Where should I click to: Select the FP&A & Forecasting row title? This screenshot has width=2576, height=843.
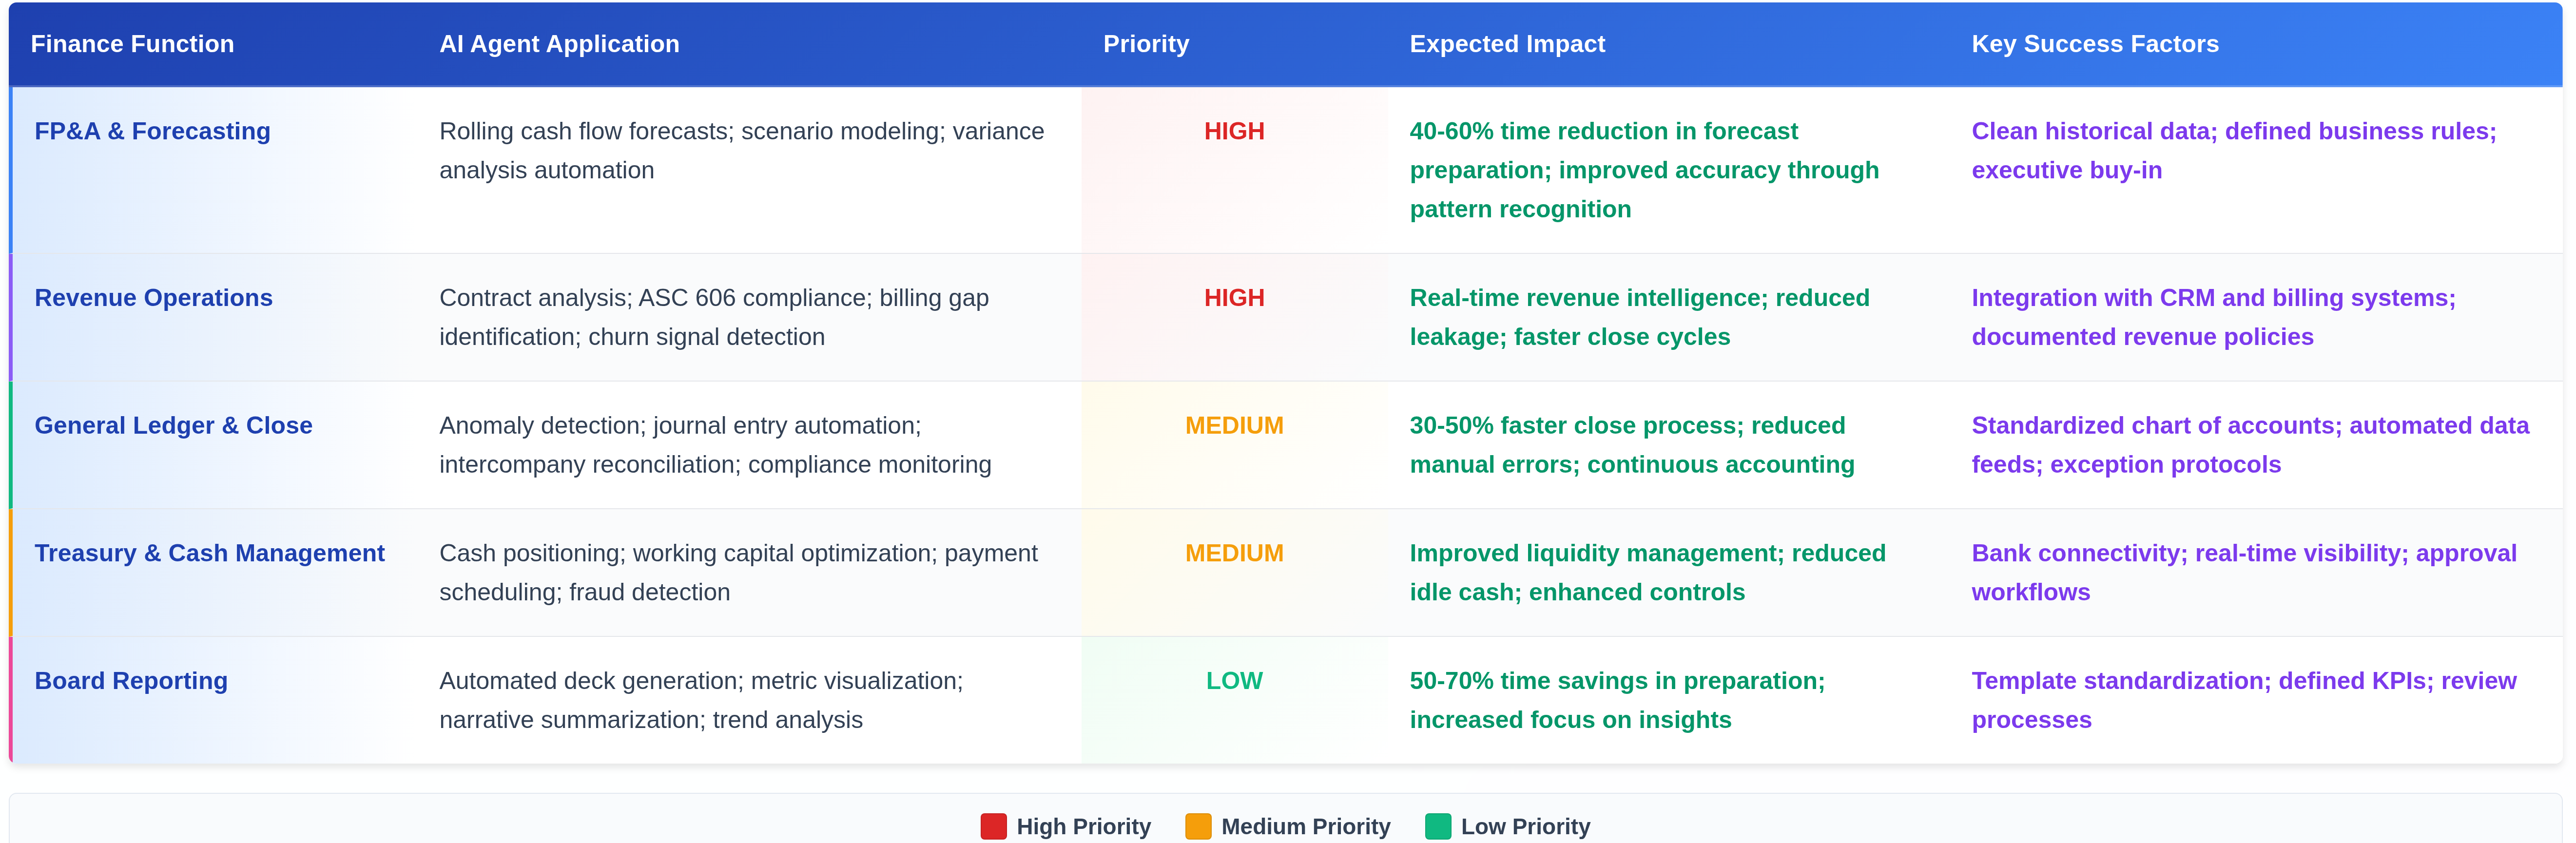click(152, 131)
